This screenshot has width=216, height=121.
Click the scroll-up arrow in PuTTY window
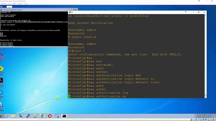206,15
